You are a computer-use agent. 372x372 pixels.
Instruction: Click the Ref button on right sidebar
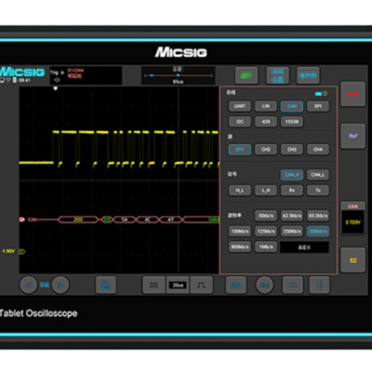(x=352, y=136)
